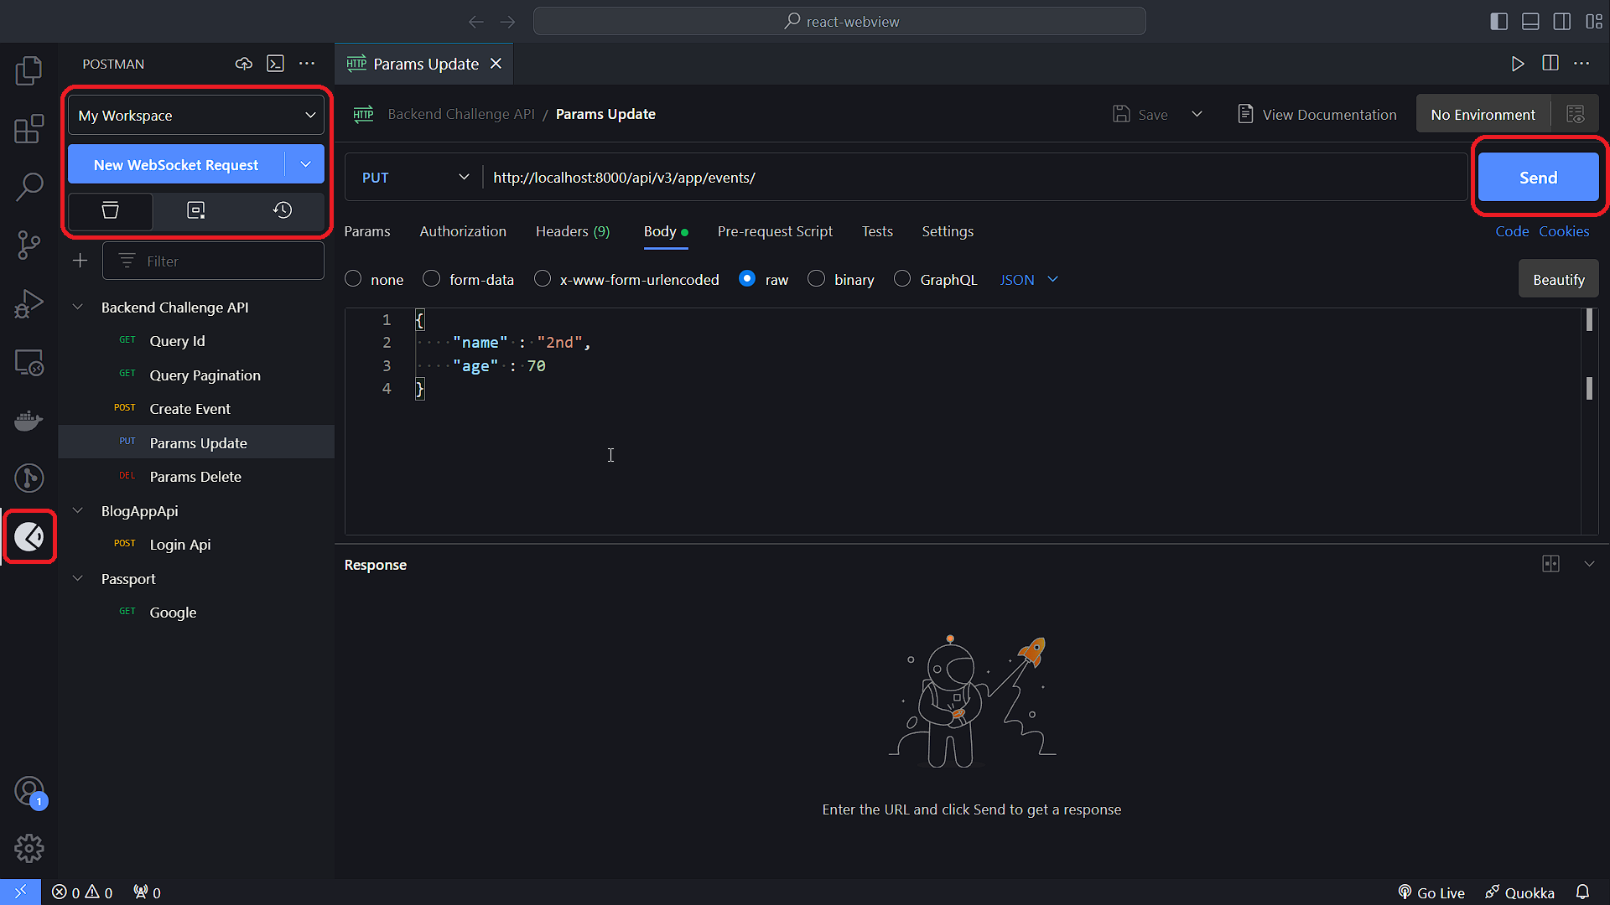The image size is (1610, 905).
Task: Click the Send button
Action: (1538, 178)
